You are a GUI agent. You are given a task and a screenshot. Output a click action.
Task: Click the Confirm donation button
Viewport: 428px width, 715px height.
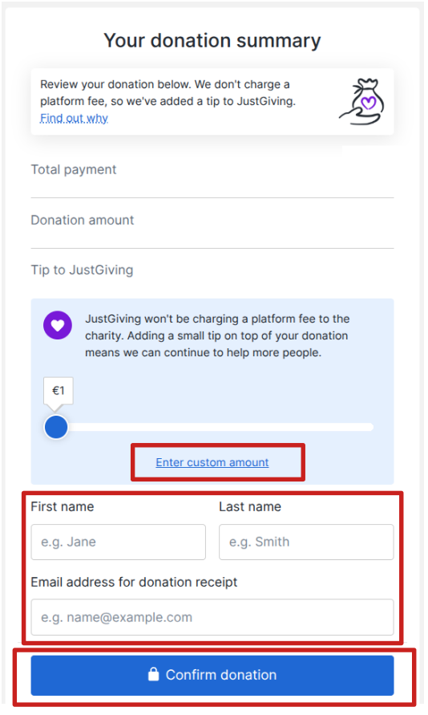coord(212,676)
